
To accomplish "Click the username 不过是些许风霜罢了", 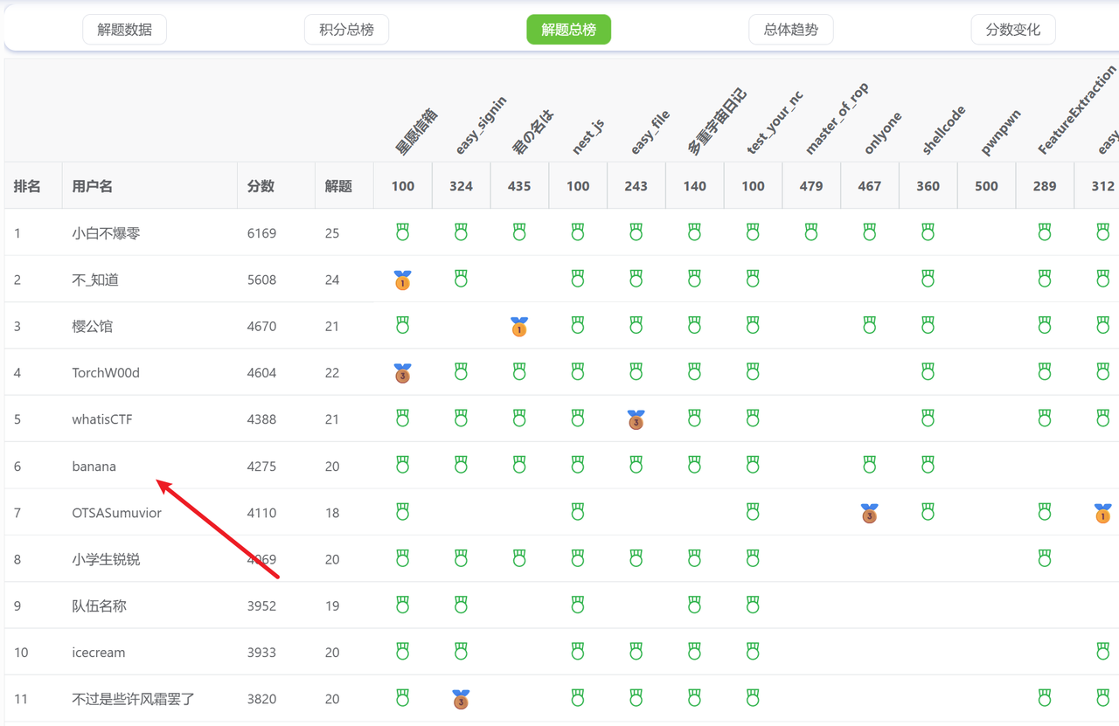I will pyautogui.click(x=133, y=699).
